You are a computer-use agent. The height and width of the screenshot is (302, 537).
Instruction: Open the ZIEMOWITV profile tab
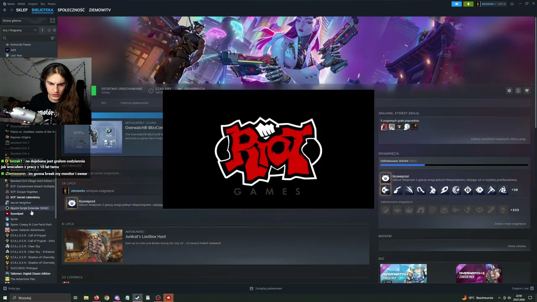pos(100,10)
